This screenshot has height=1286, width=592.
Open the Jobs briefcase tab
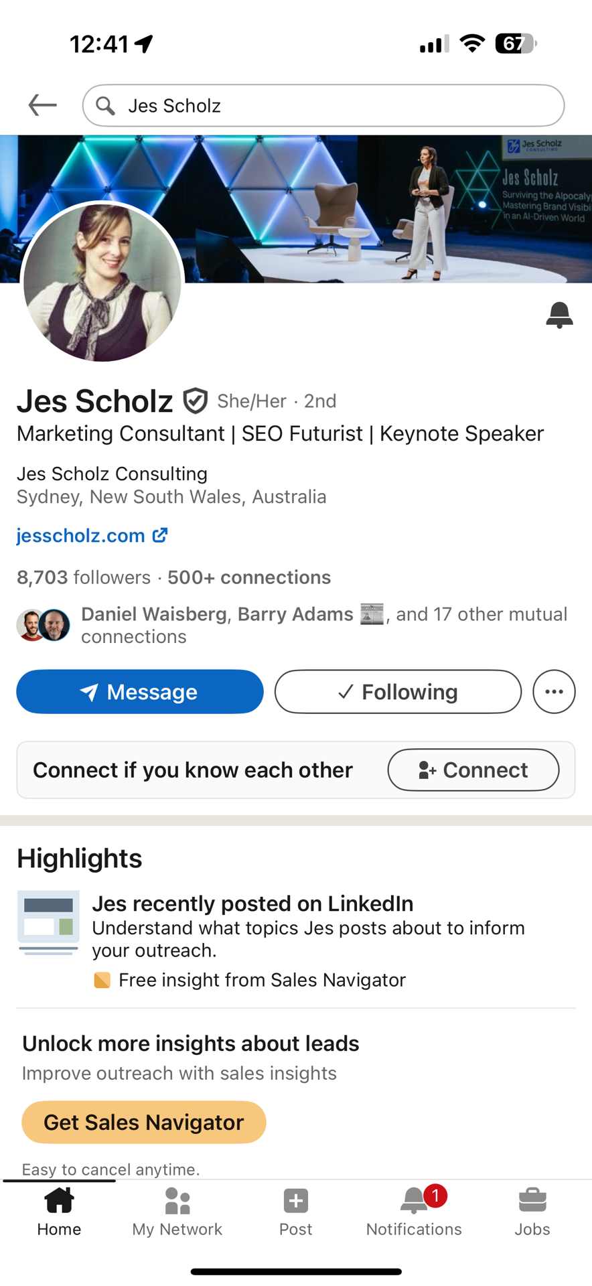[x=532, y=1212]
